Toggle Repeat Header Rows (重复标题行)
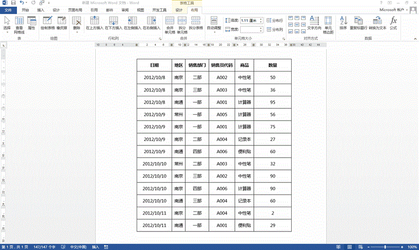The height and width of the screenshot is (250, 419). pos(358,22)
